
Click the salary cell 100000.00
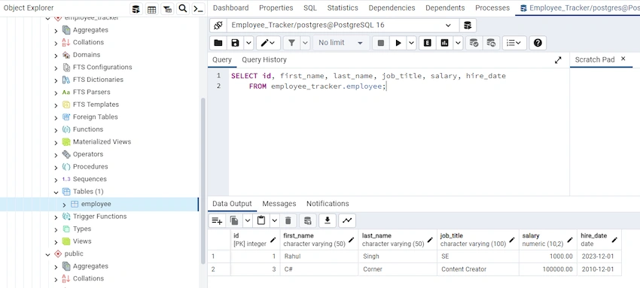click(x=548, y=269)
